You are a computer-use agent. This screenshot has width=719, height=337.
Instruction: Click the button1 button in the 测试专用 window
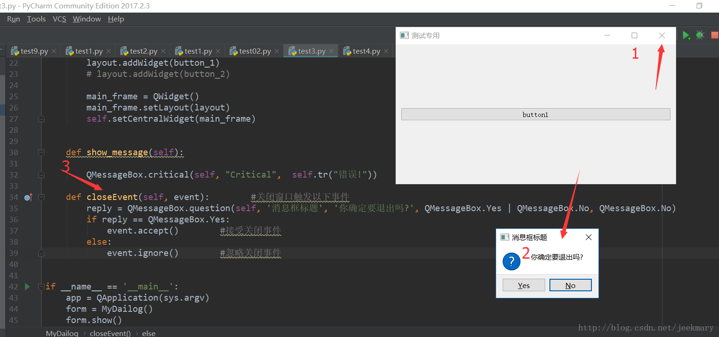(535, 114)
